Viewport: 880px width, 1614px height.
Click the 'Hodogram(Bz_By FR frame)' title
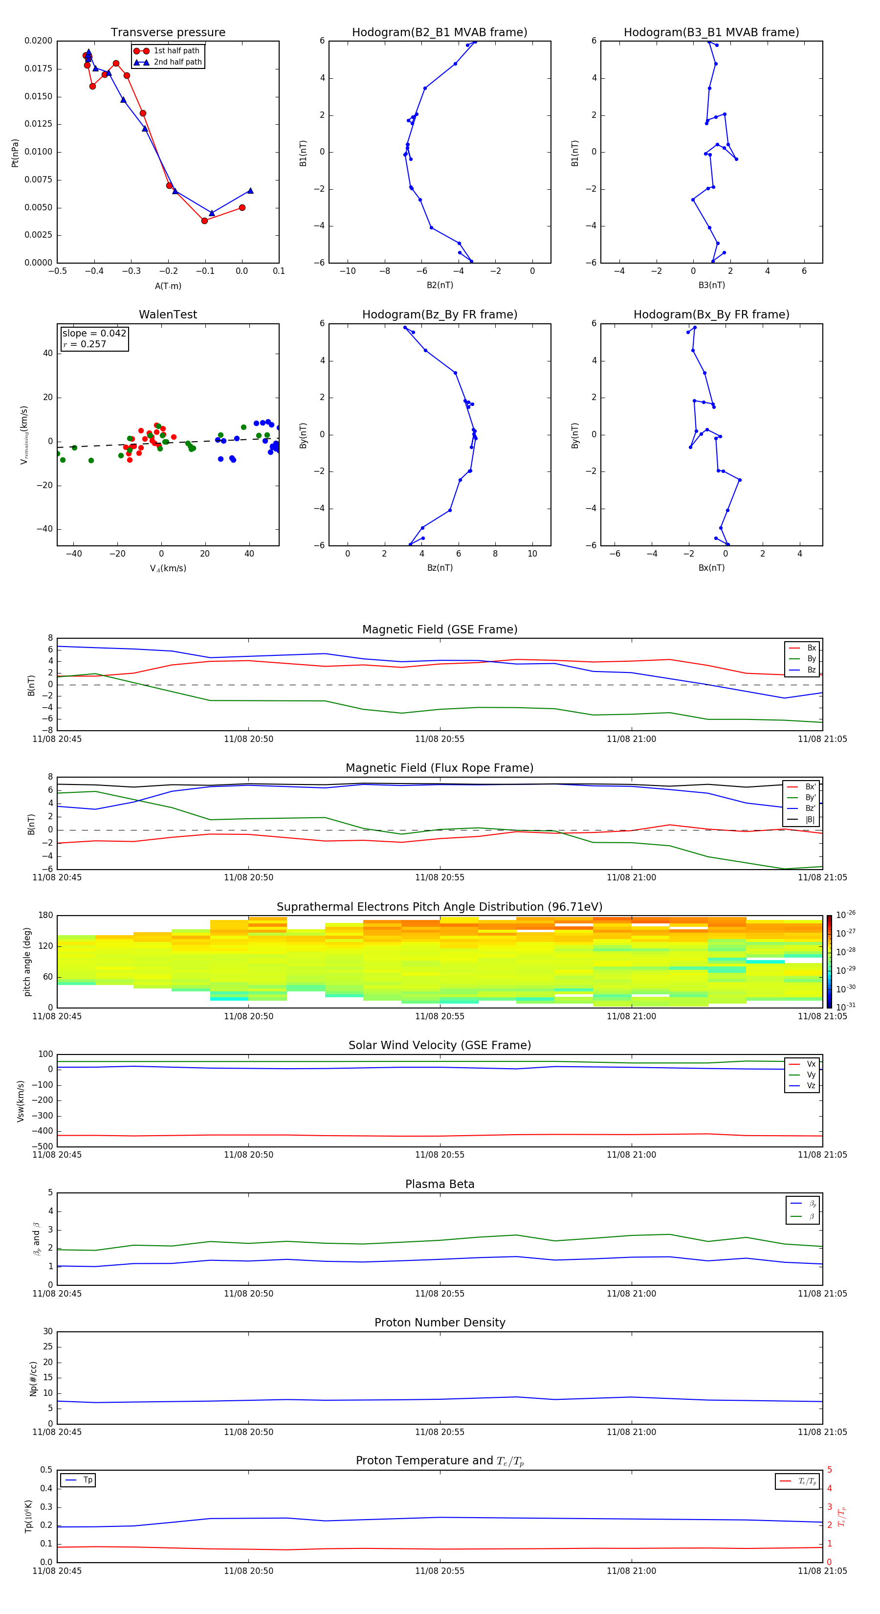point(440,314)
